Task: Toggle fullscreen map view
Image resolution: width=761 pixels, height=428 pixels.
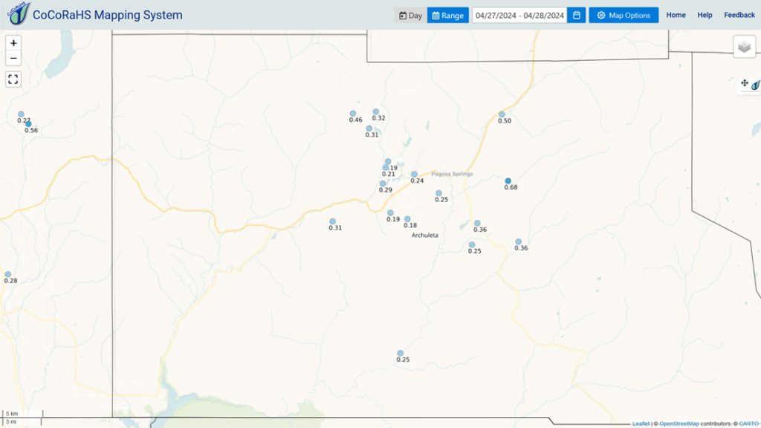Action: [x=13, y=79]
